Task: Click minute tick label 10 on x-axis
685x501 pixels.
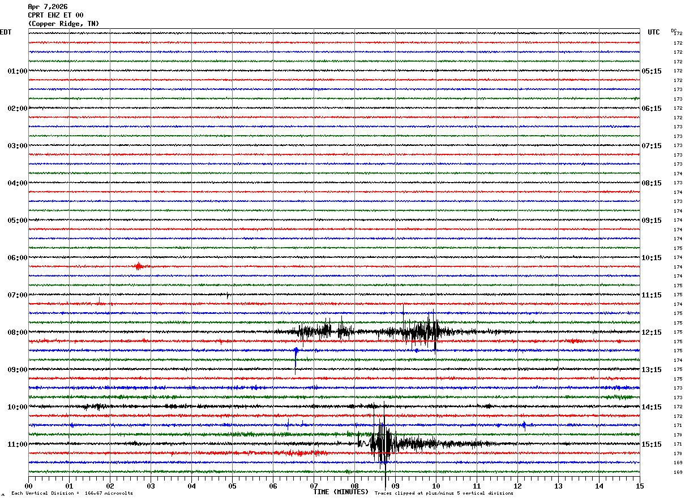Action: point(436,486)
